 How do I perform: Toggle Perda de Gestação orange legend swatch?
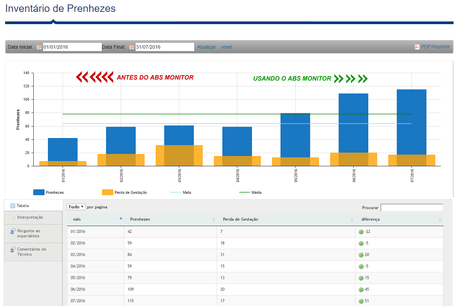[107, 192]
